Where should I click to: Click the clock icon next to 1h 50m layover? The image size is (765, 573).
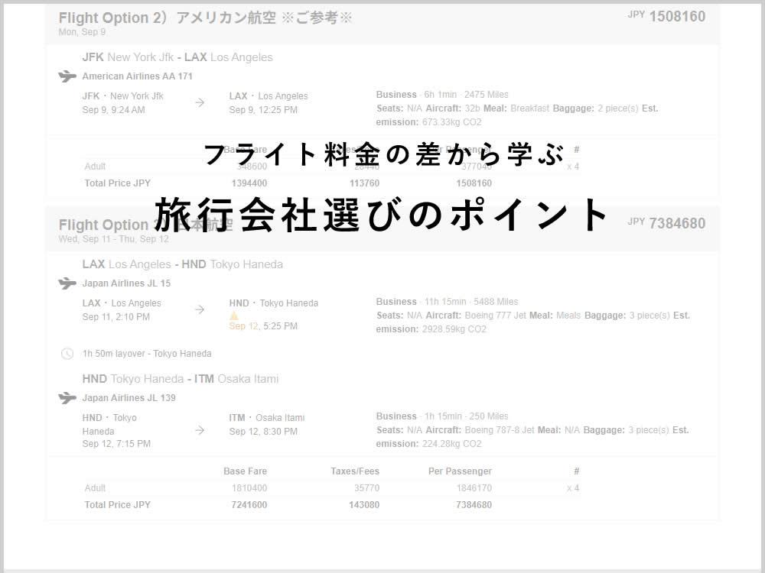(x=67, y=354)
